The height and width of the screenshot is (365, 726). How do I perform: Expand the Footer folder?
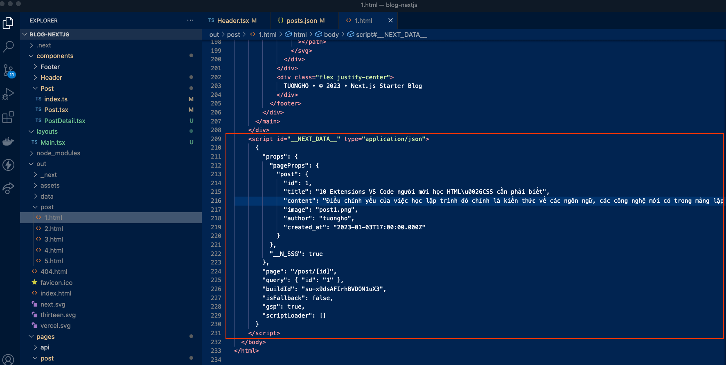click(50, 67)
